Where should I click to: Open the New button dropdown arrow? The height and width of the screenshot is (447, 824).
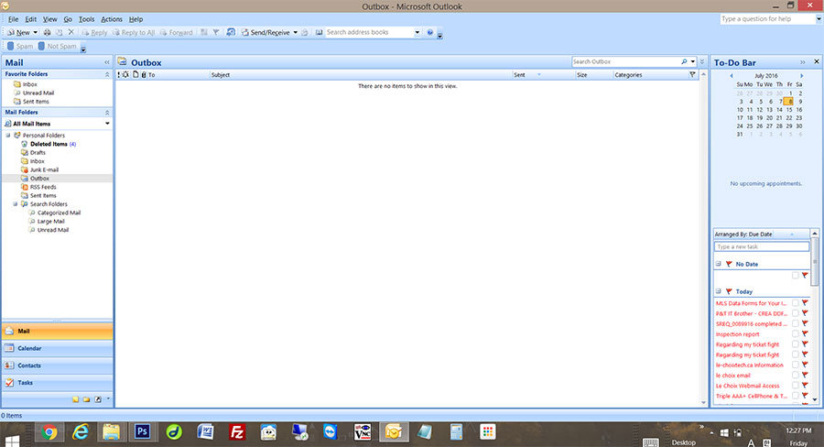35,33
